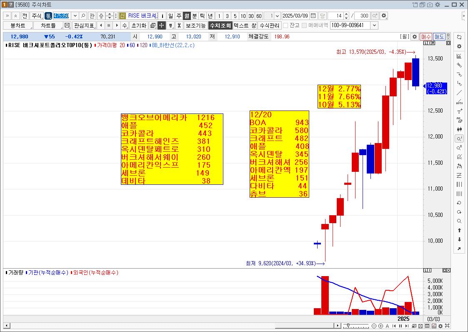Expand the 차트틀 chart template dropdown
468x332 pixels.
click(48, 25)
